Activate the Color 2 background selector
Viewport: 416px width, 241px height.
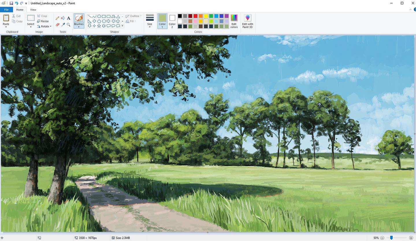(172, 21)
